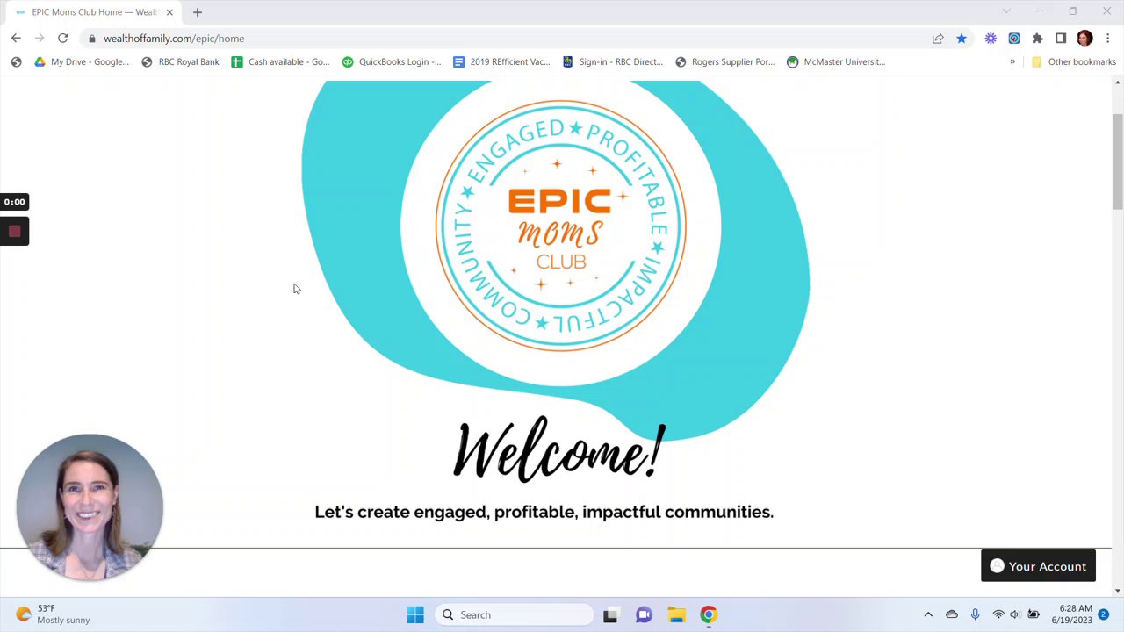Share this page icon
1124x632 pixels.
(938, 39)
